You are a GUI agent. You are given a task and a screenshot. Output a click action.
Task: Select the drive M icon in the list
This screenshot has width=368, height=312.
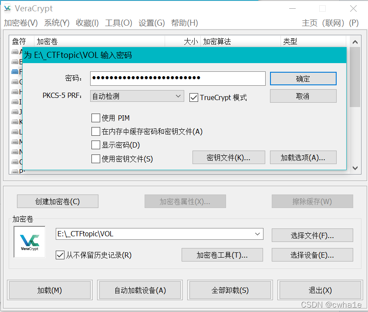pyautogui.click(x=15, y=142)
